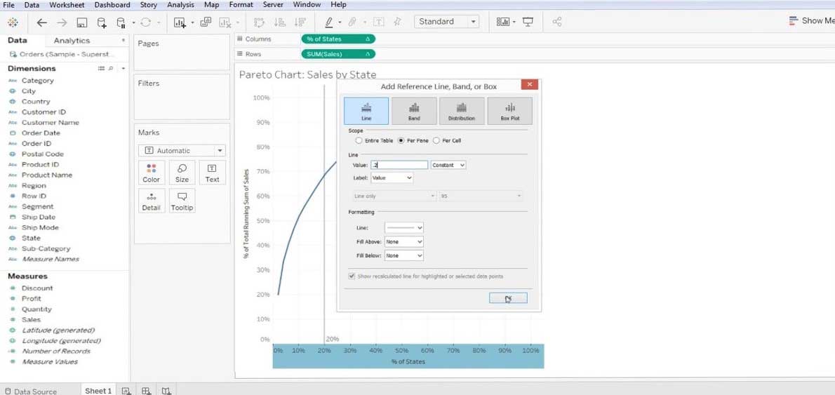Select the Line reference type button
The image size is (835, 395).
pyautogui.click(x=366, y=111)
